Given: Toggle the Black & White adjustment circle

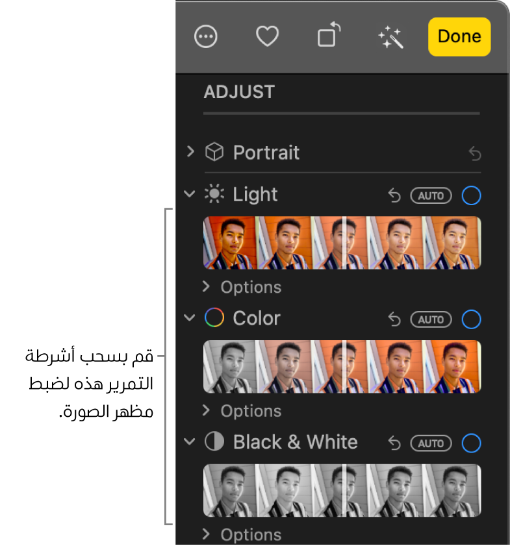Looking at the screenshot, I should [471, 443].
